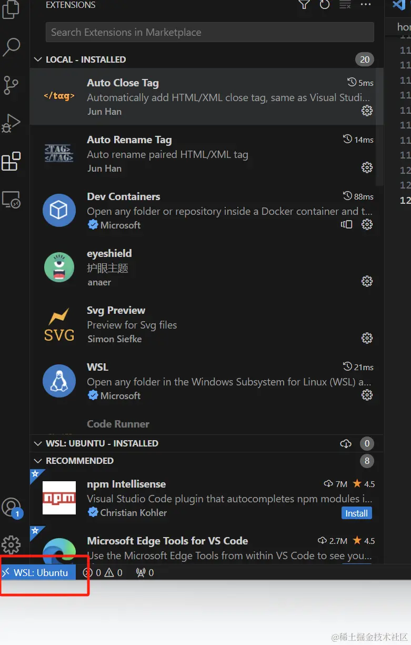This screenshot has height=645, width=411.
Task: Select the Svg Preview extension
Action: click(x=206, y=324)
